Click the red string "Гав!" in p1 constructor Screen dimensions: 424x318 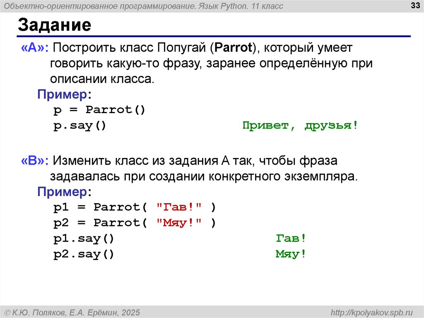179,207
